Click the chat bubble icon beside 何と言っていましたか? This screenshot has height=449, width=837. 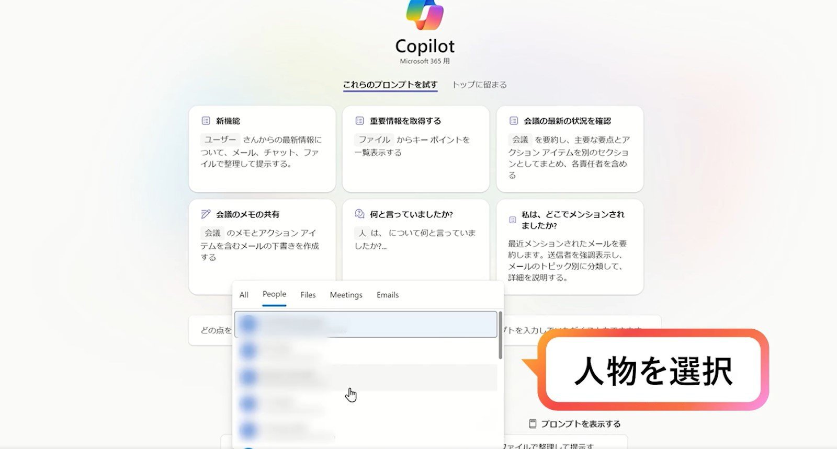point(359,214)
